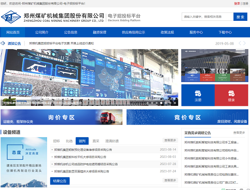Open 下载中心 menu item

click(x=225, y=32)
